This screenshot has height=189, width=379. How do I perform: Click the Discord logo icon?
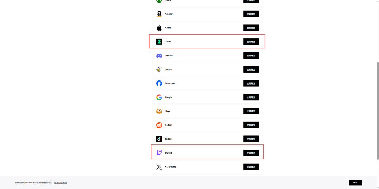click(x=159, y=56)
